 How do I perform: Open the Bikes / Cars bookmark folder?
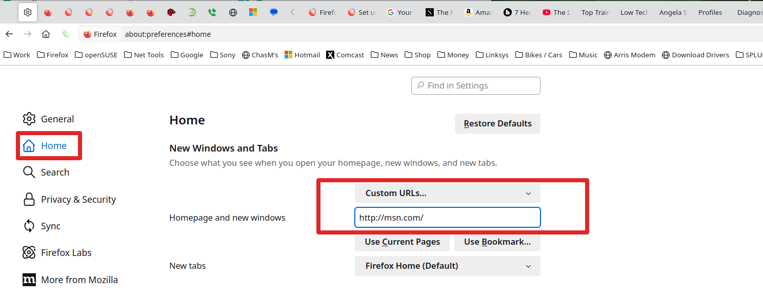(538, 55)
